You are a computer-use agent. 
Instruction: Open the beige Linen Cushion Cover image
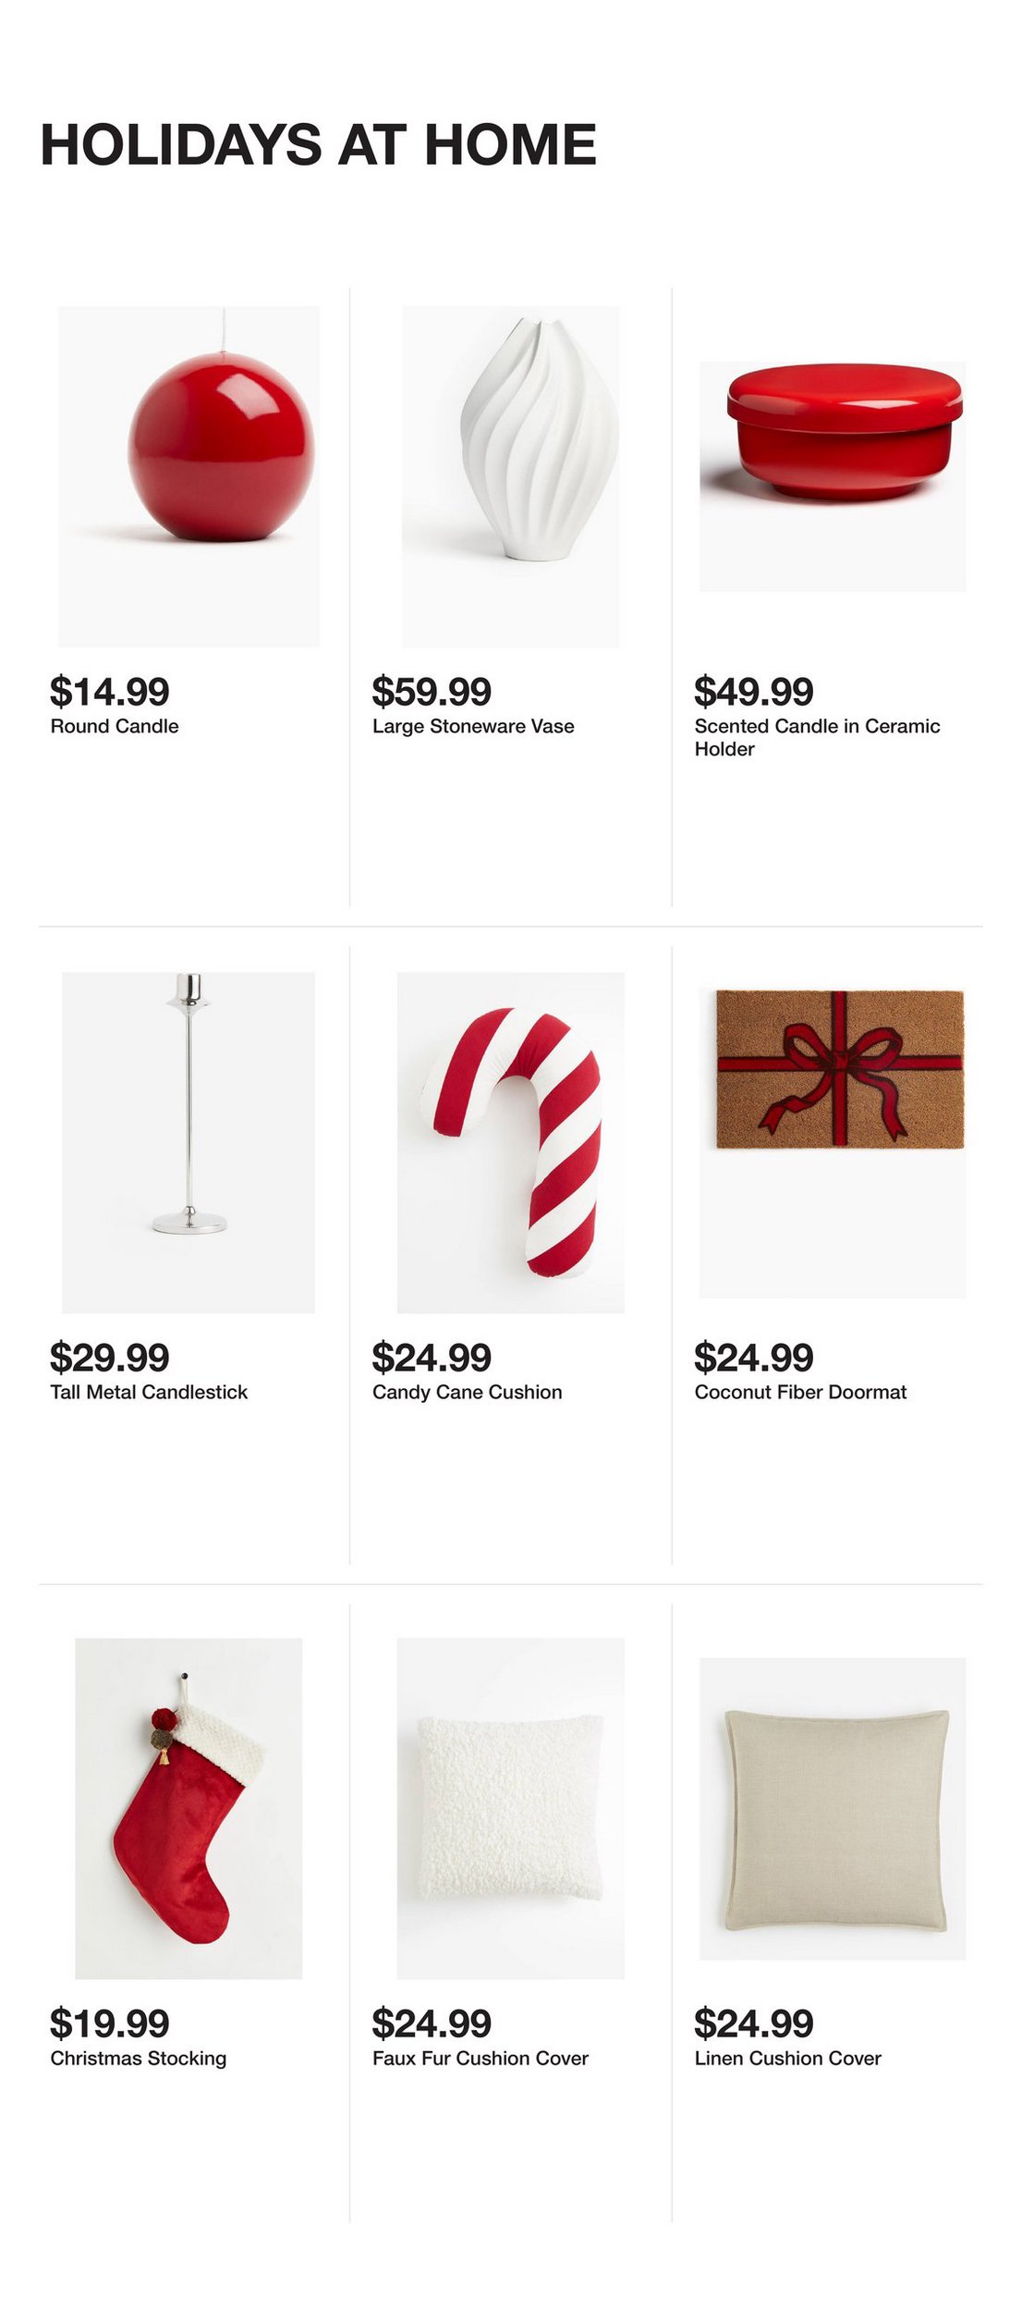[832, 1807]
